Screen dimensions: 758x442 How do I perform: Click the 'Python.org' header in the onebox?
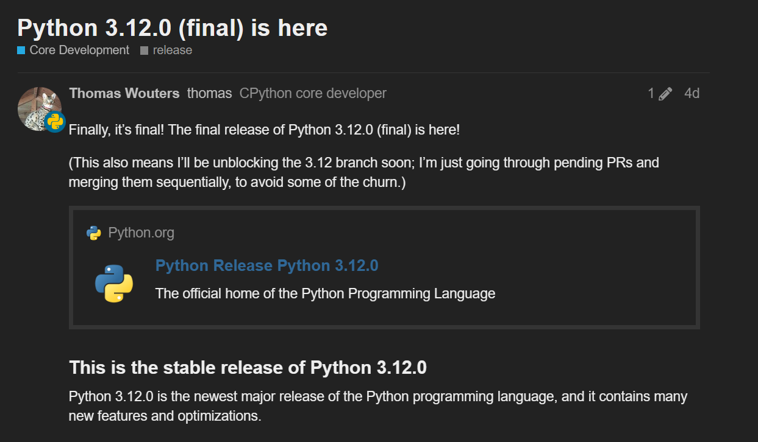click(x=141, y=232)
